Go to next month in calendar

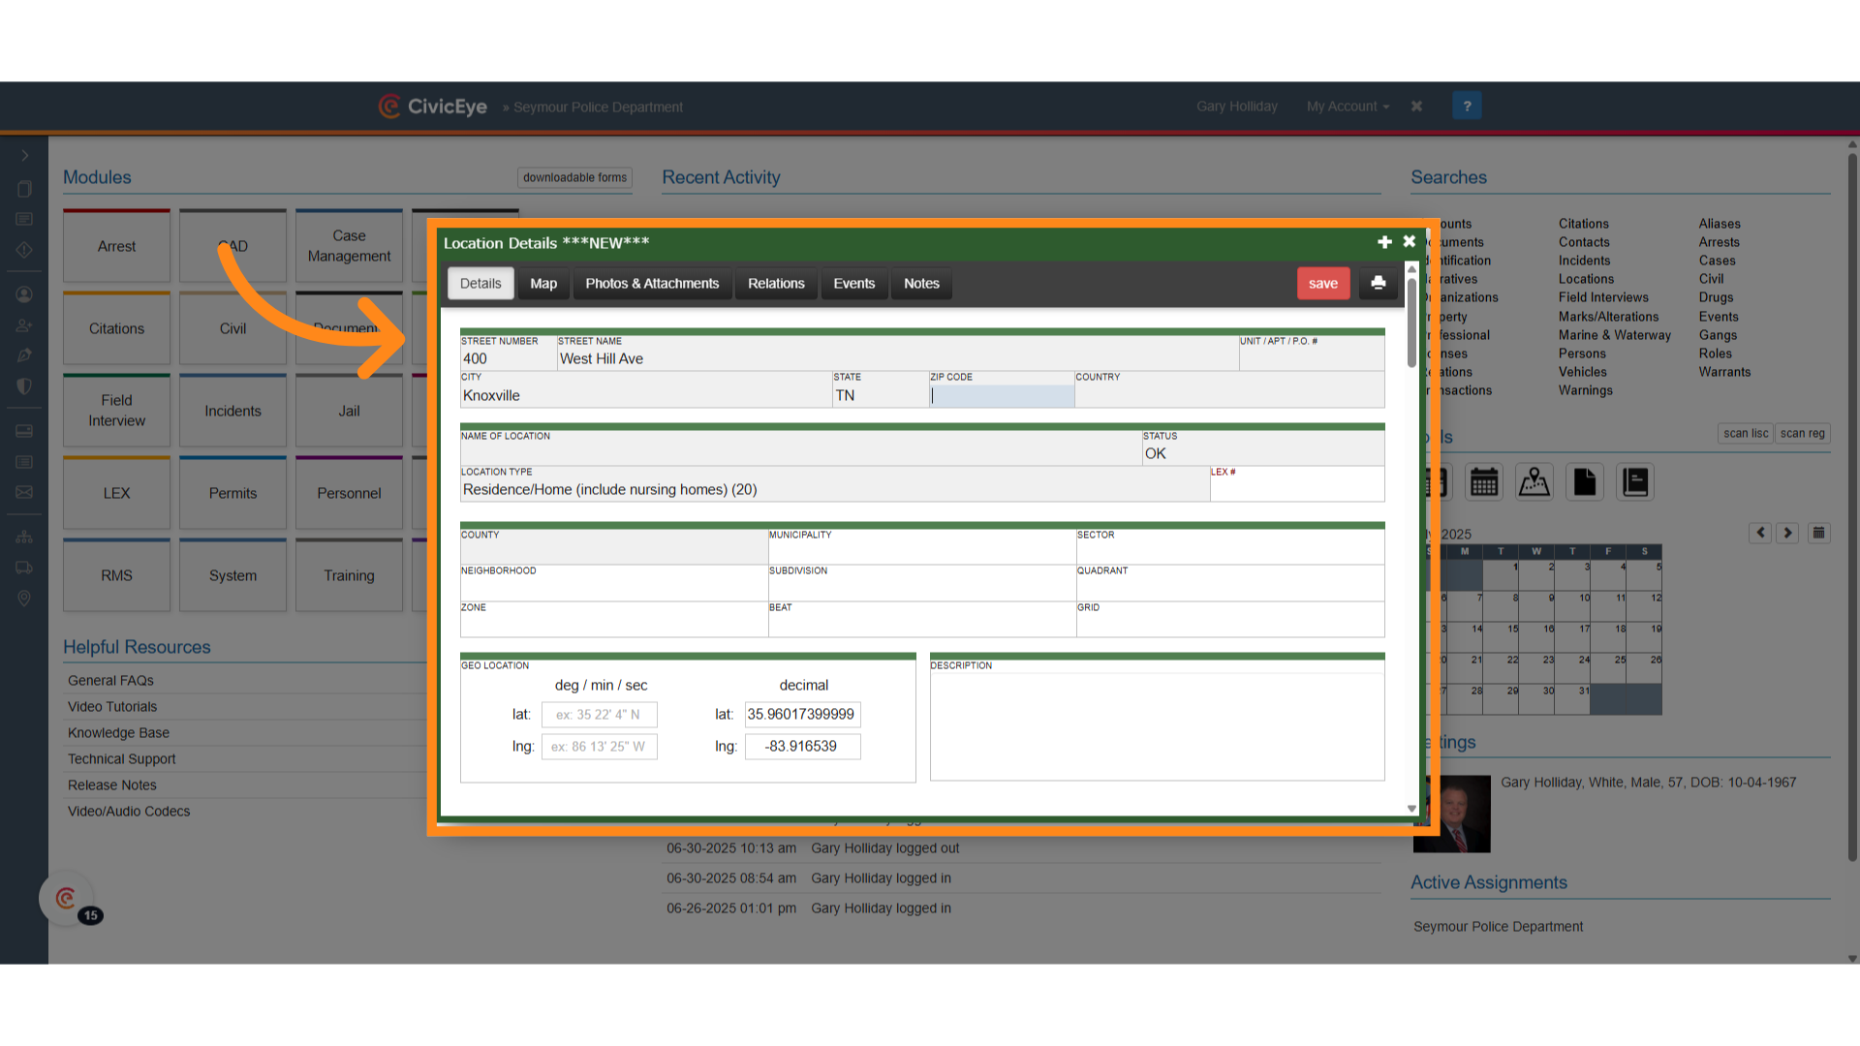tap(1788, 533)
